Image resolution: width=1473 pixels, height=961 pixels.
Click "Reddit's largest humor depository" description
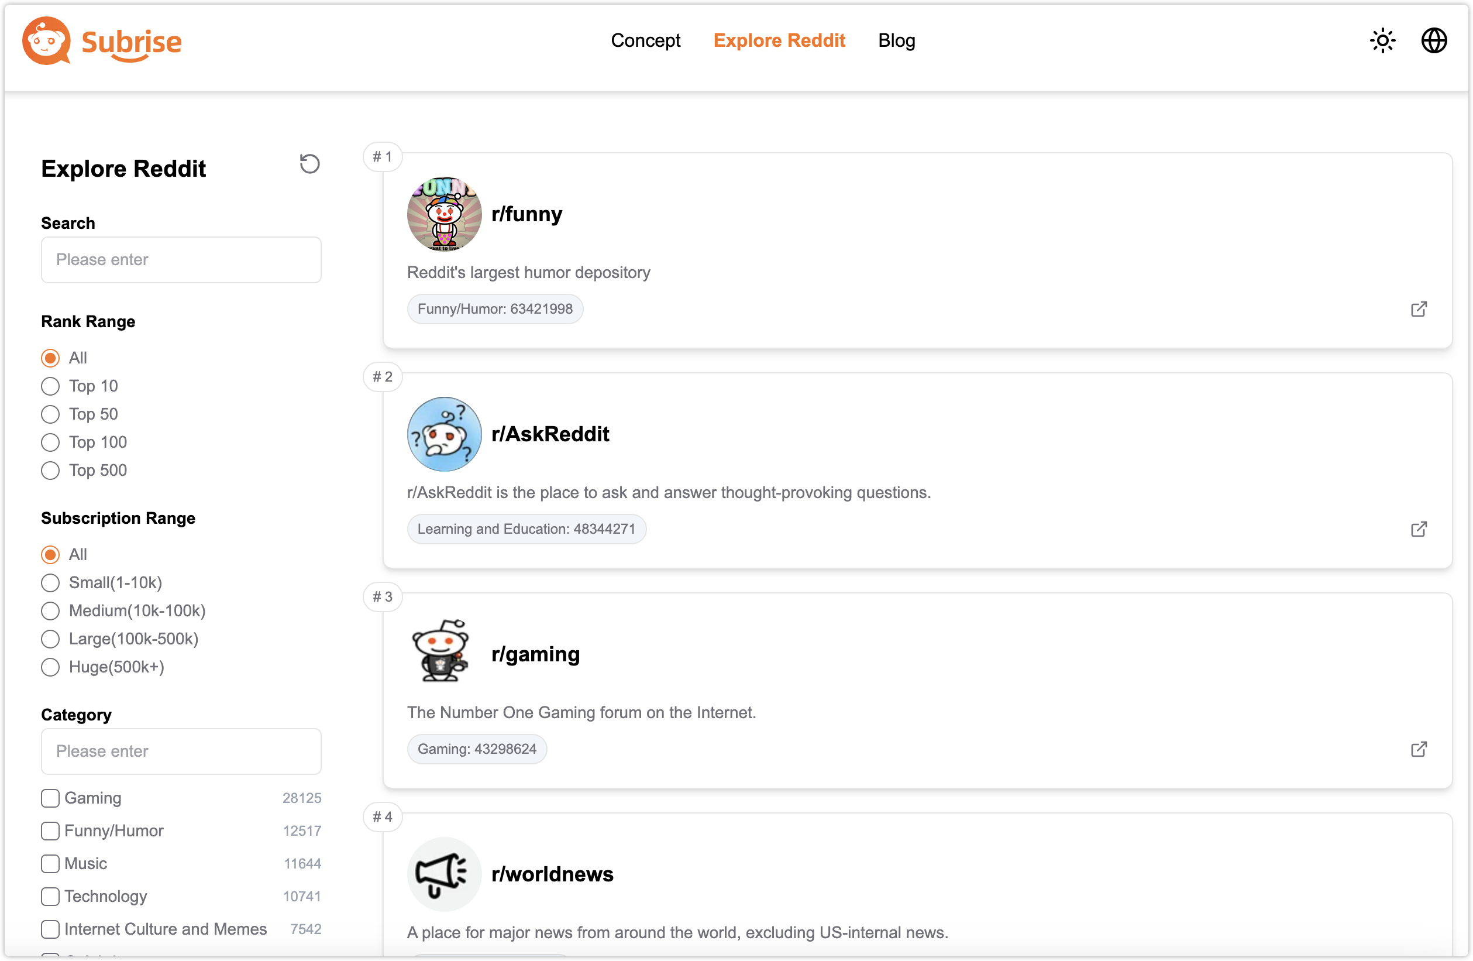coord(529,273)
